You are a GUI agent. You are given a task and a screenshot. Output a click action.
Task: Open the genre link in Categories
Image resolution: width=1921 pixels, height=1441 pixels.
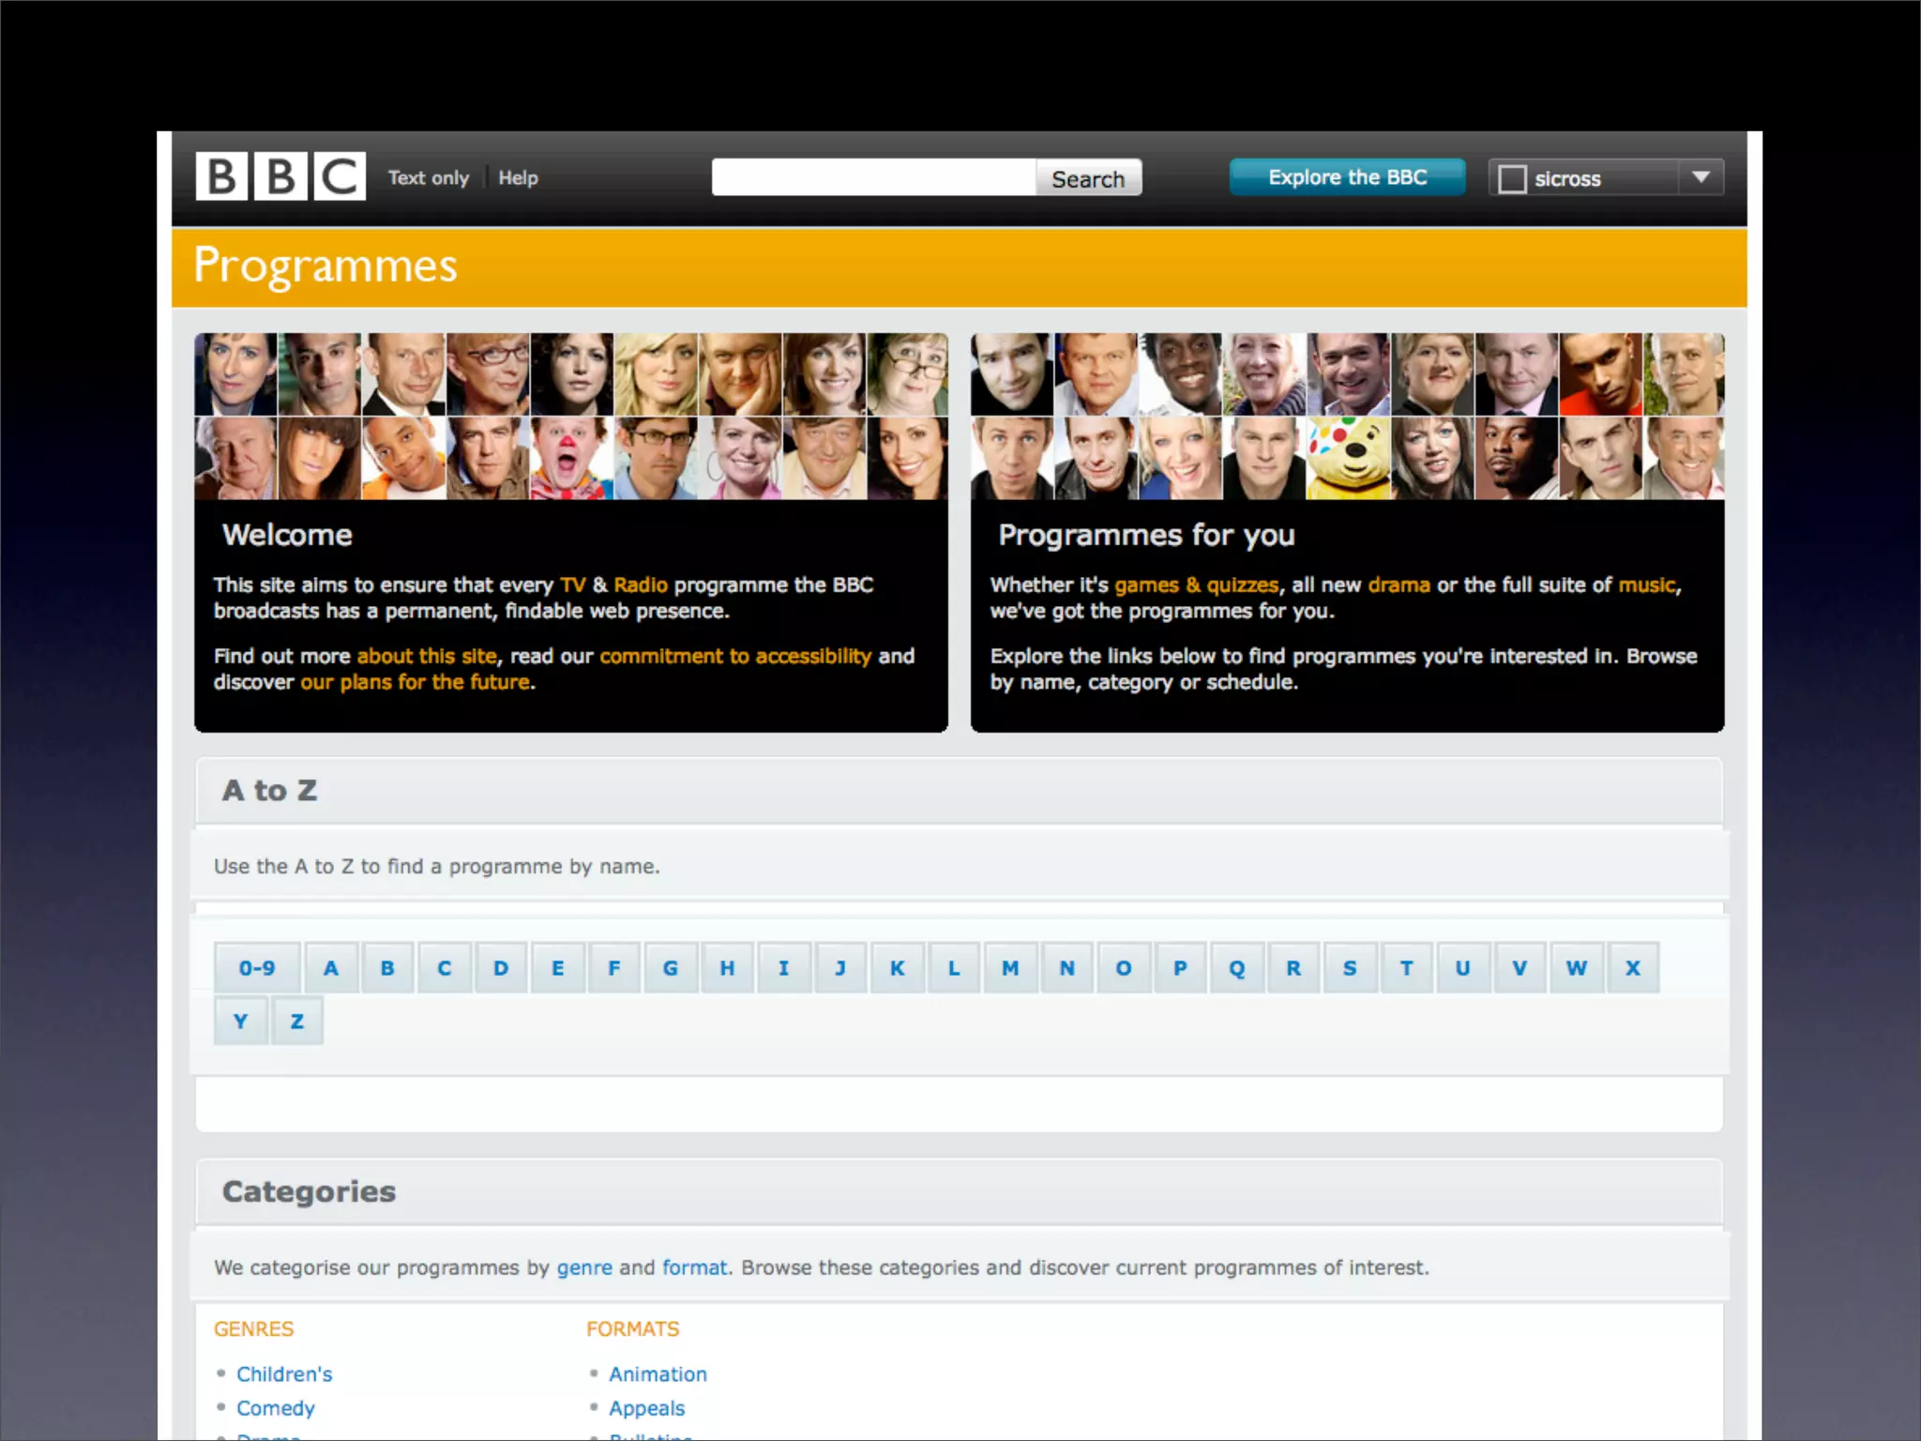point(584,1267)
